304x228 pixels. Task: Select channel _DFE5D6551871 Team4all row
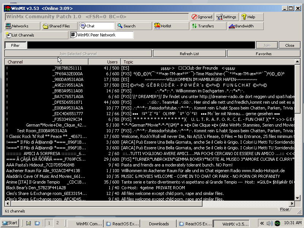tap(150, 102)
